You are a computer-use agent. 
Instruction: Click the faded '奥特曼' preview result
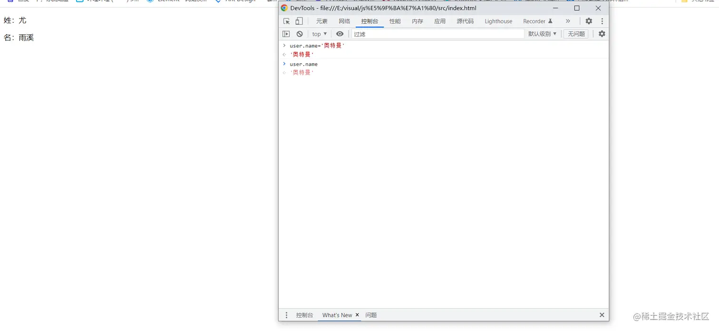(302, 72)
